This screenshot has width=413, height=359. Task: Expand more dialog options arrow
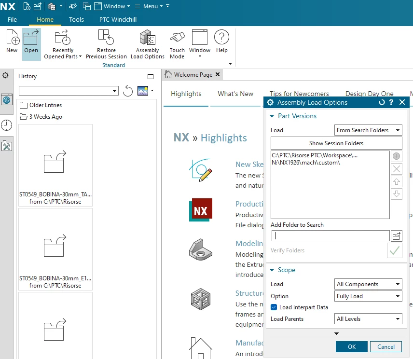(x=336, y=333)
